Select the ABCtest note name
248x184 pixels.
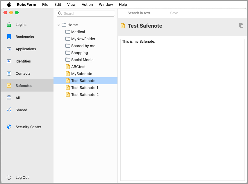pos(78,67)
